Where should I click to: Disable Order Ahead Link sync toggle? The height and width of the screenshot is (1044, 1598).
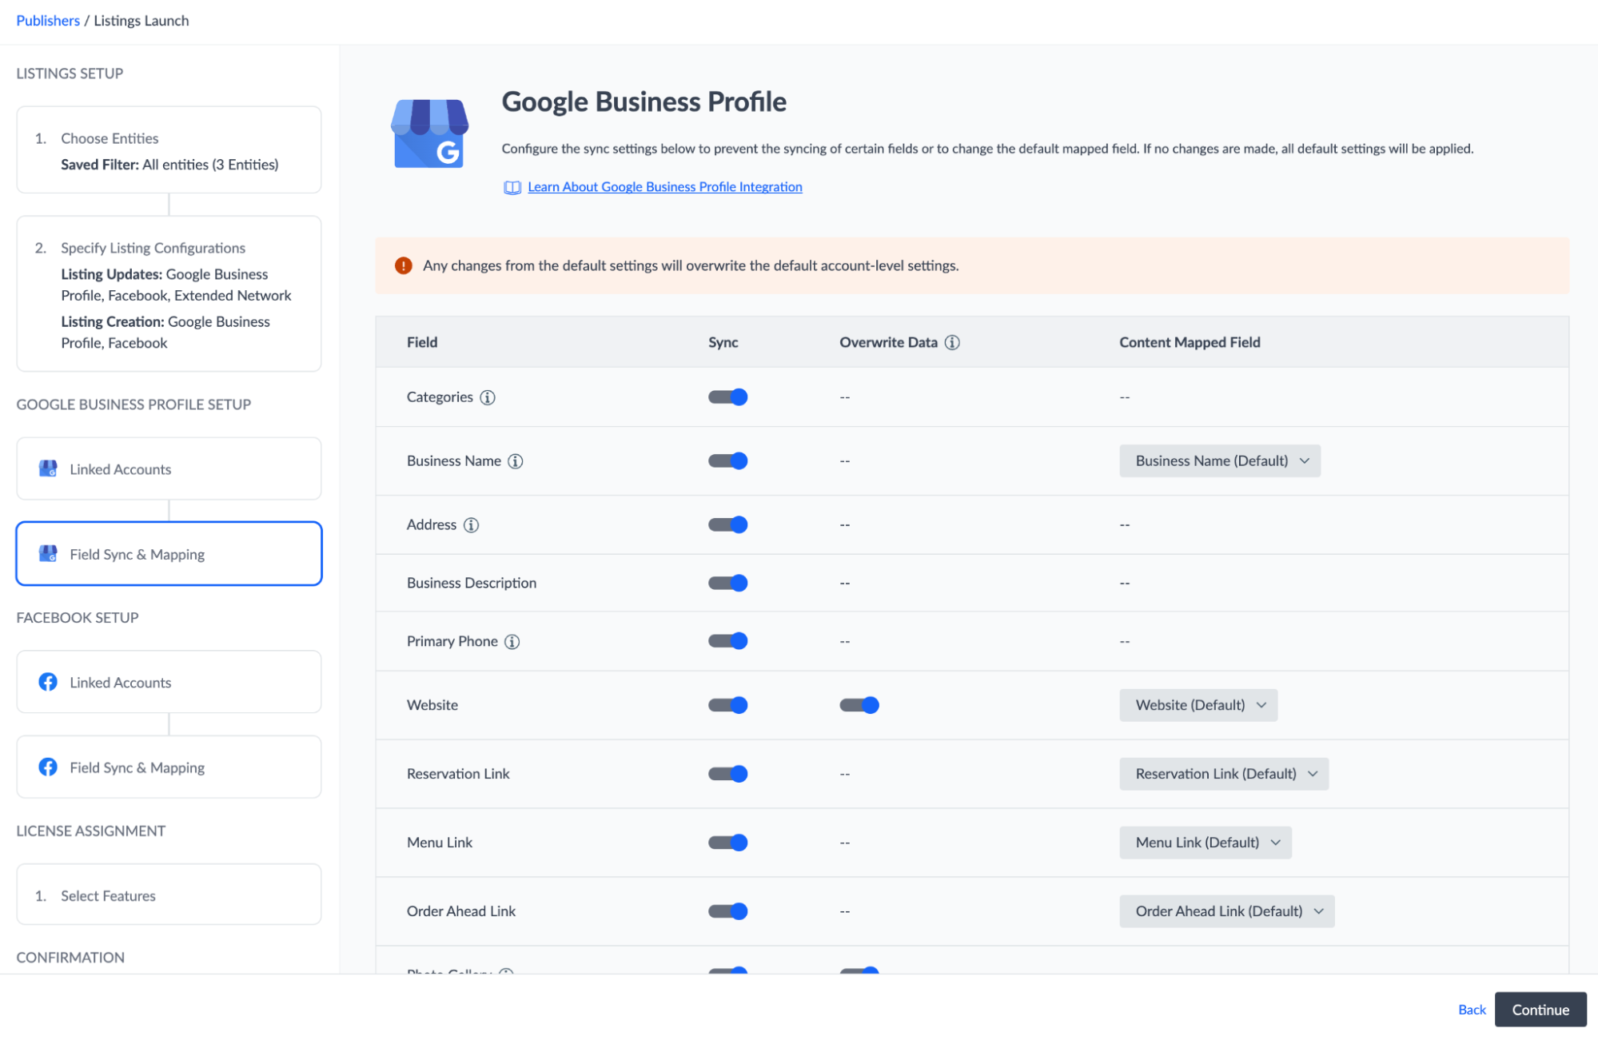[727, 911]
